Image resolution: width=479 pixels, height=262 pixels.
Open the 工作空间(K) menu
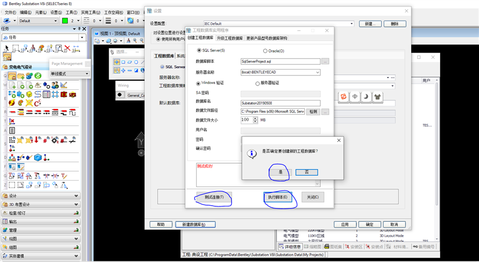(x=113, y=13)
